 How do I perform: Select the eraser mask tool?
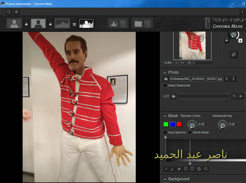(179, 169)
